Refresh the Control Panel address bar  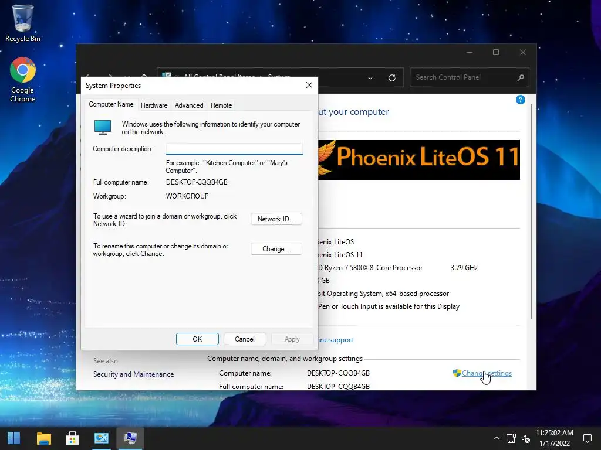(391, 78)
